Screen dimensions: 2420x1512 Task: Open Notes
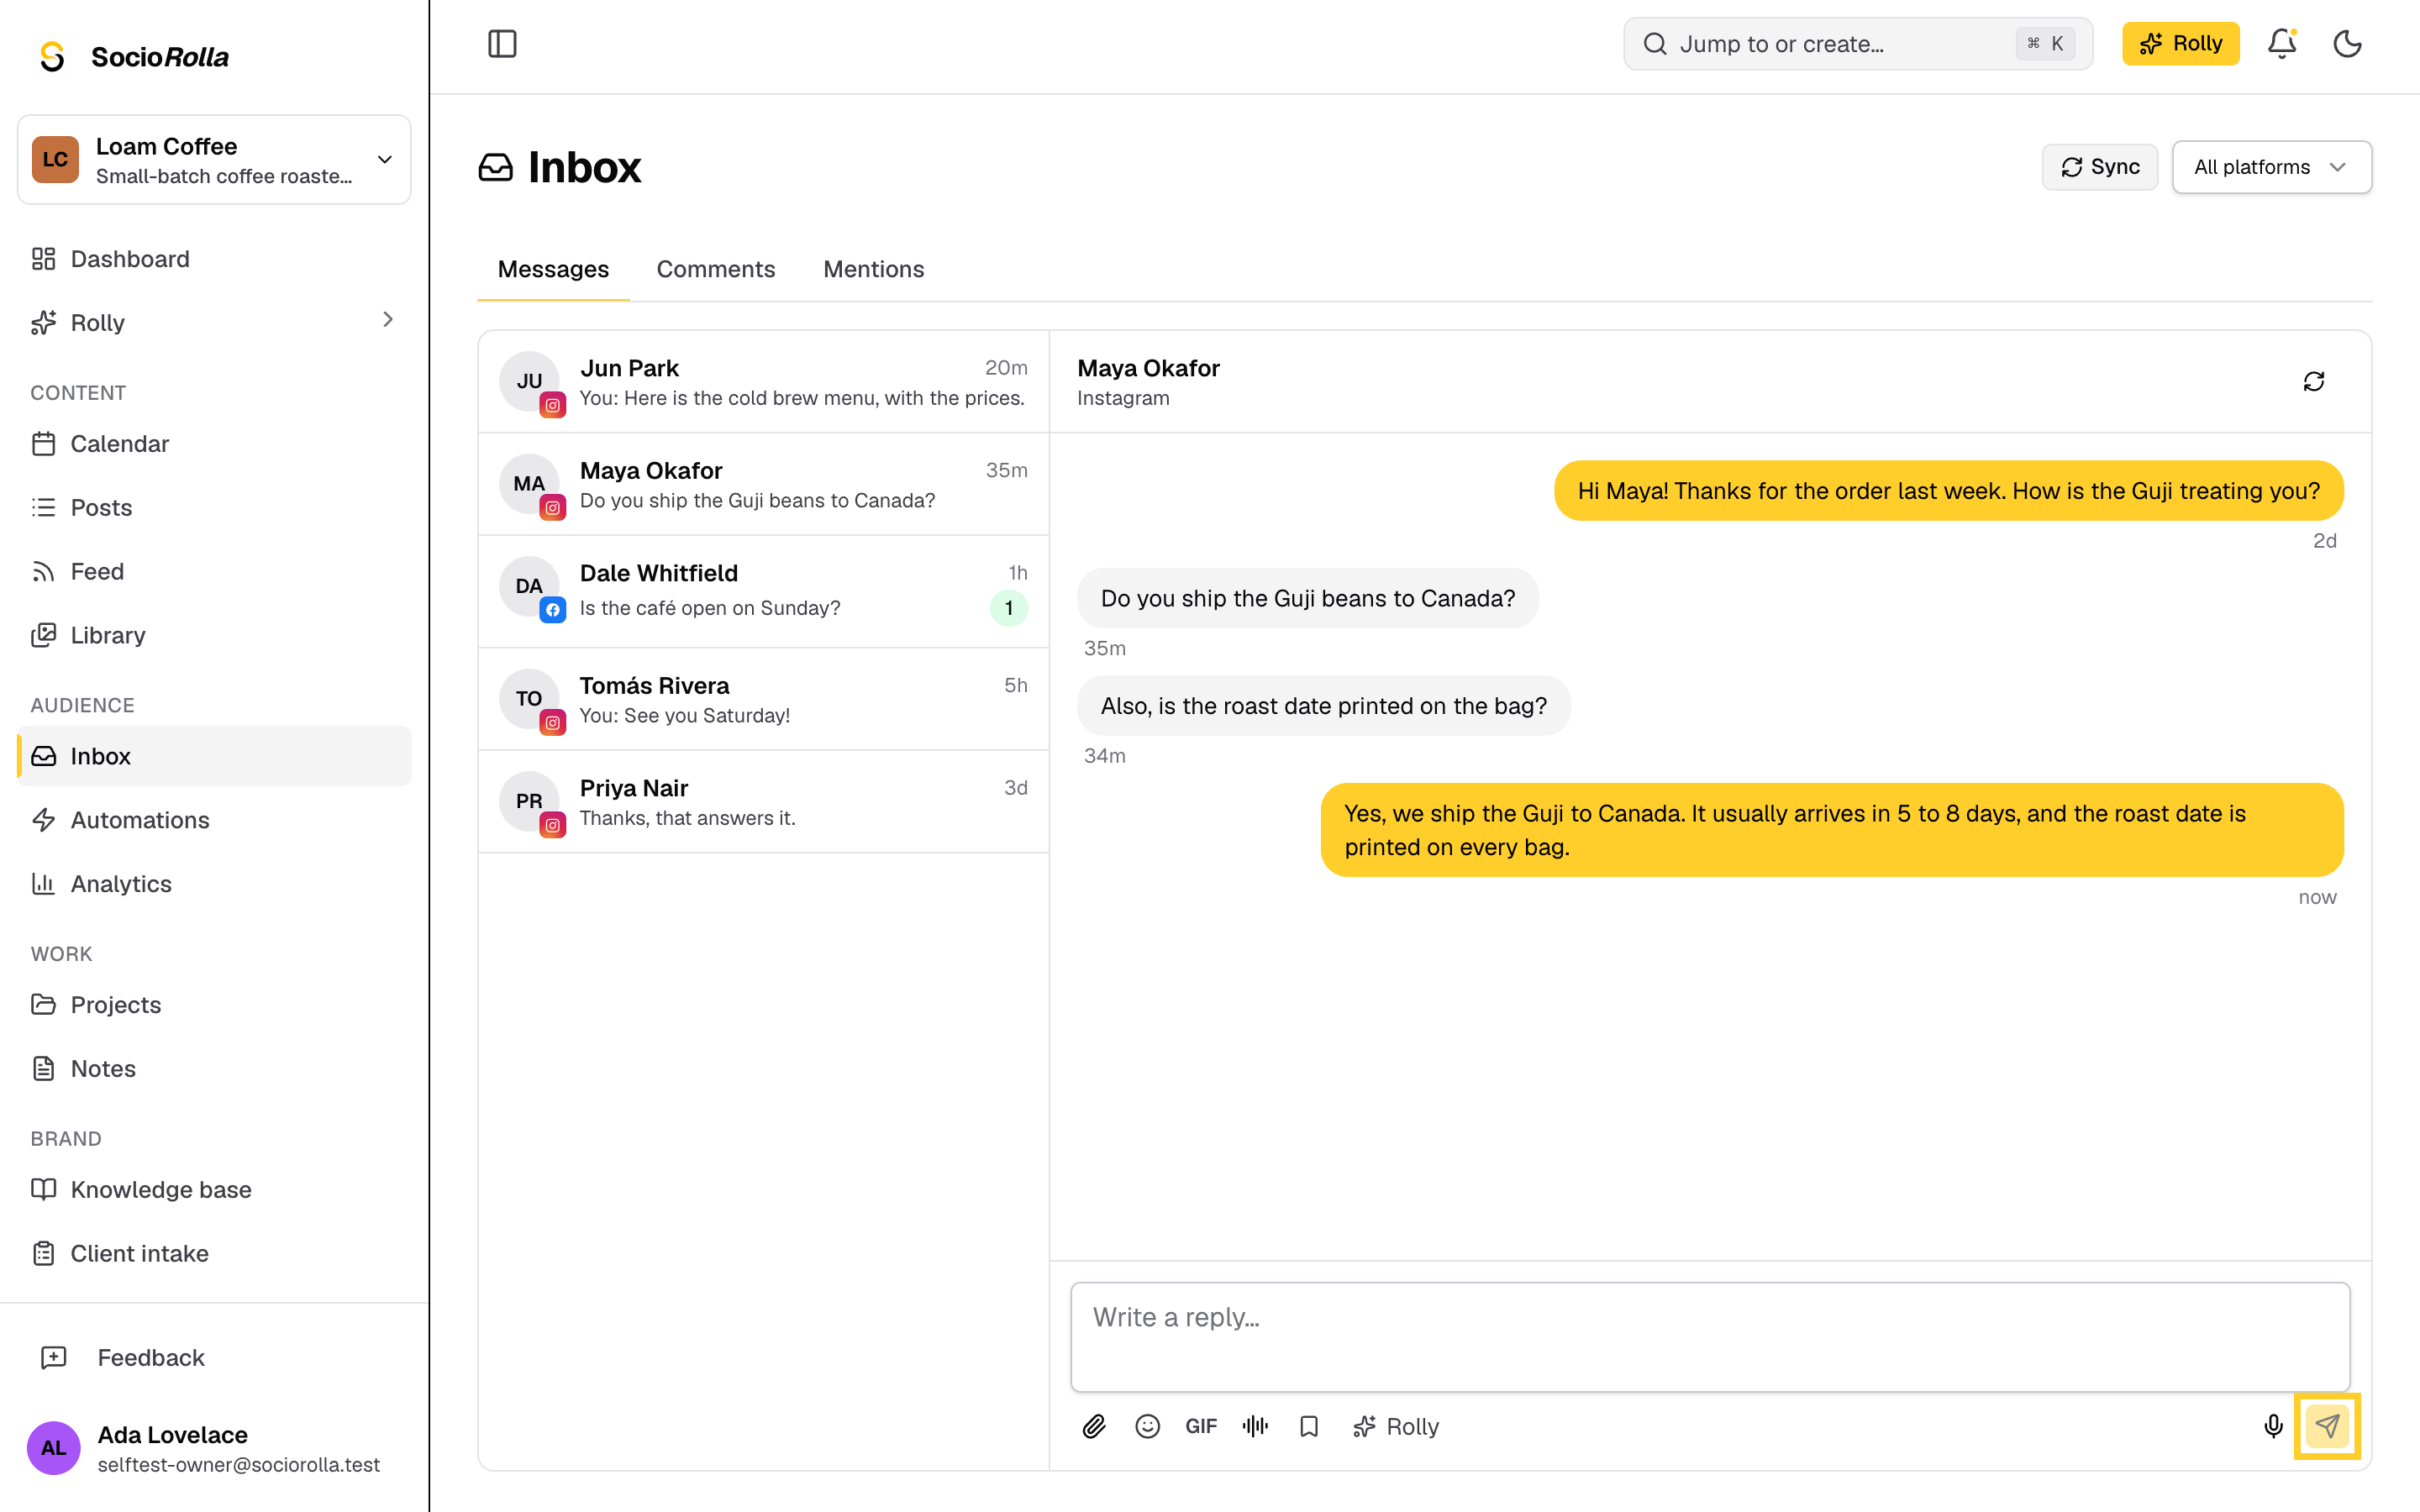coord(214,1068)
